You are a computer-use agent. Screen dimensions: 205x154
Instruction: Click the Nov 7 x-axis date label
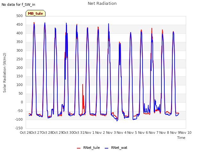154,133
